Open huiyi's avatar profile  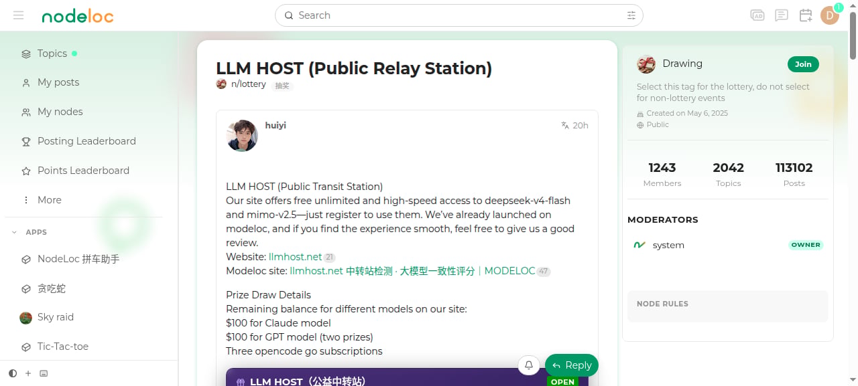(242, 136)
